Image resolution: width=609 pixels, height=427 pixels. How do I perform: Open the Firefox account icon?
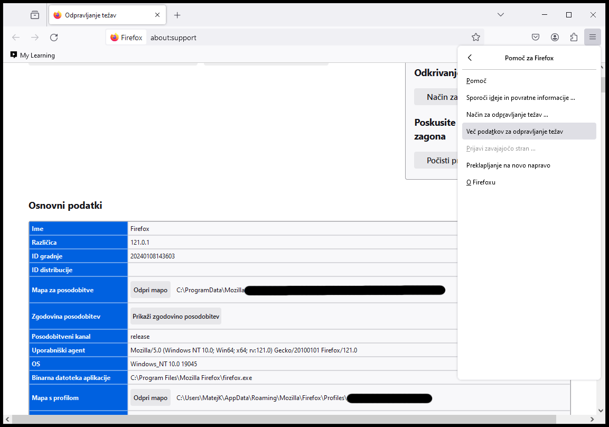coord(555,38)
